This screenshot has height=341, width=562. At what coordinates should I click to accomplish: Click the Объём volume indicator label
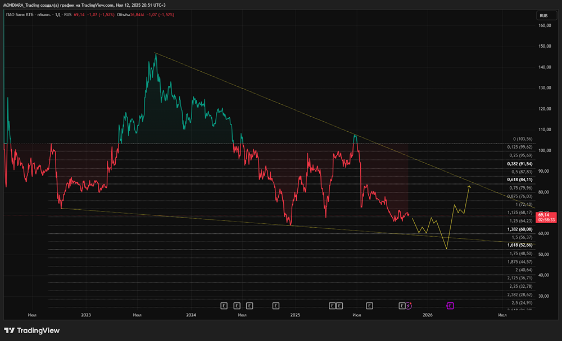point(123,15)
